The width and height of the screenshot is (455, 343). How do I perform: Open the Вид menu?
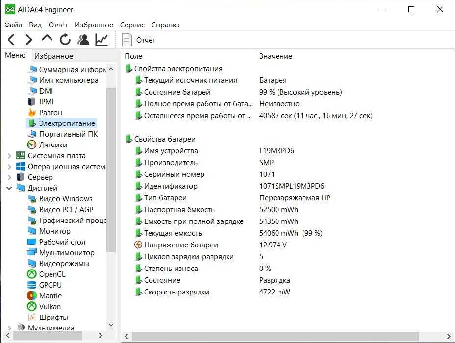[35, 25]
